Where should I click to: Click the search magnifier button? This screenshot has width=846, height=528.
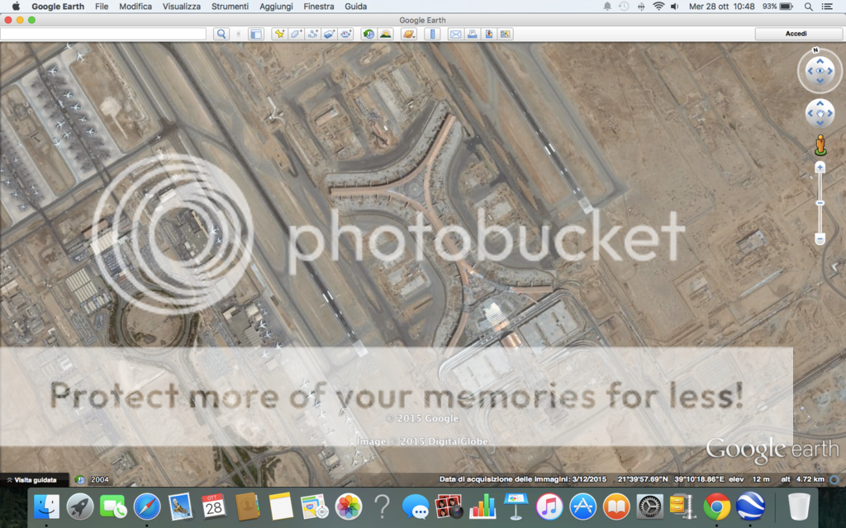[x=221, y=34]
